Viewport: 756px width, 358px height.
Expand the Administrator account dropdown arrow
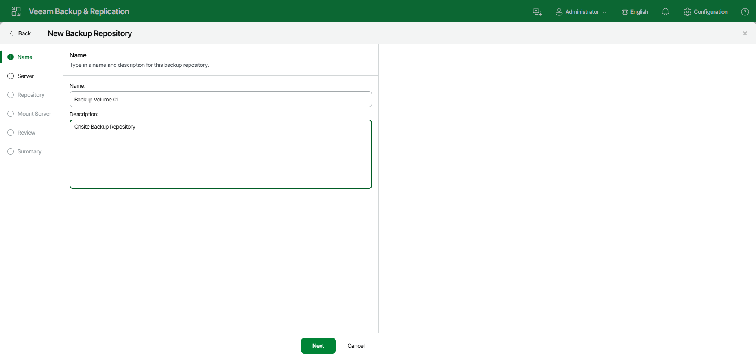click(x=604, y=12)
